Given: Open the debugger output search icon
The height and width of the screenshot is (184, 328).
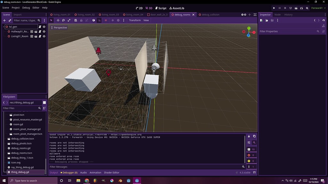Looking at the screenshot, I should pyautogui.click(x=255, y=143).
